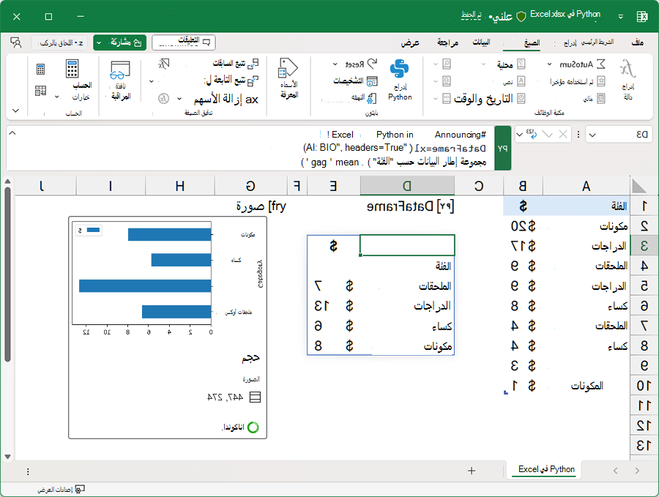Open the Text functions icon beside نص
This screenshot has width=659, height=497.
[521, 81]
